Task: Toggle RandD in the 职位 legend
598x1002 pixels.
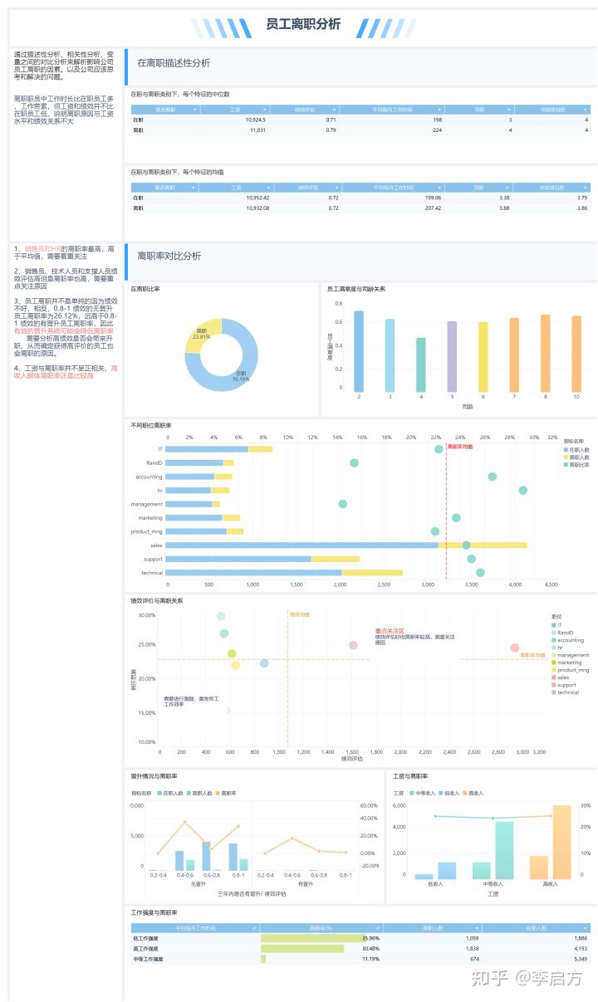Action: pos(562,633)
